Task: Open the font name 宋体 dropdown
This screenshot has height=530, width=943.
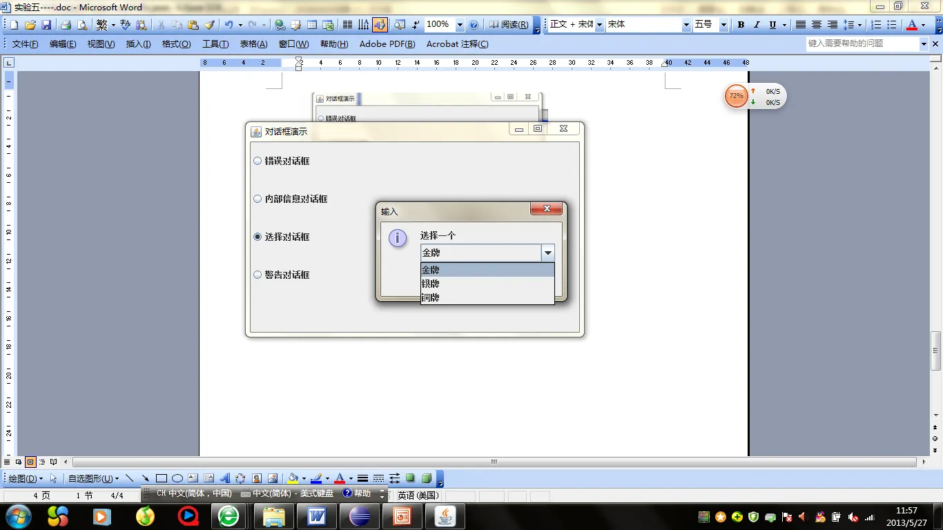Action: (x=686, y=25)
